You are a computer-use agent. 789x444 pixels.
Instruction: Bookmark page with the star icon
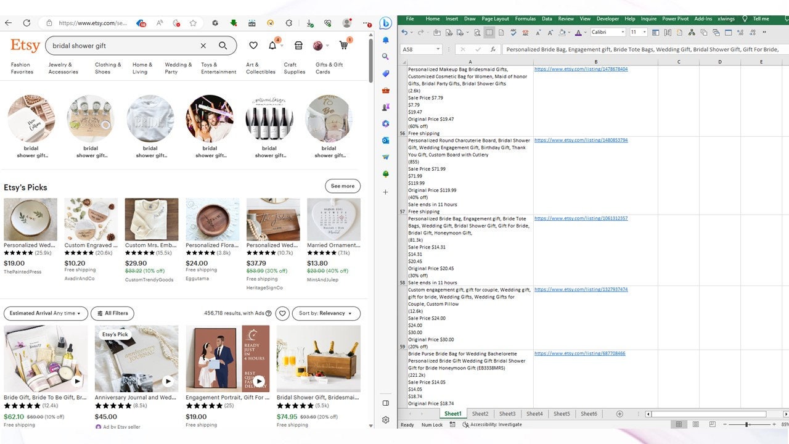pos(193,23)
